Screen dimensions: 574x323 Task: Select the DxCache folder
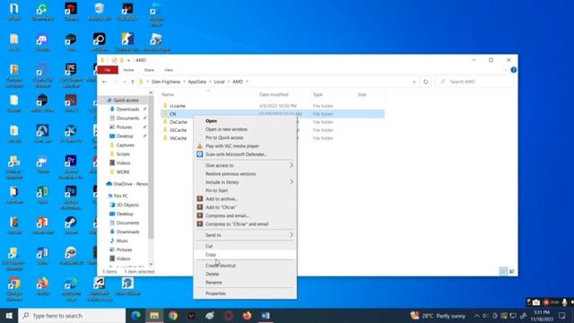[x=178, y=122]
